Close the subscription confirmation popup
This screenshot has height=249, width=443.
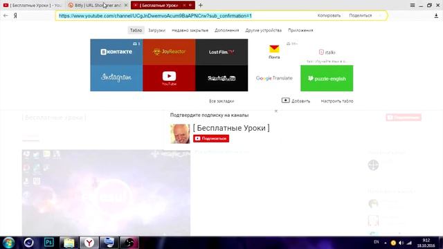point(276,111)
